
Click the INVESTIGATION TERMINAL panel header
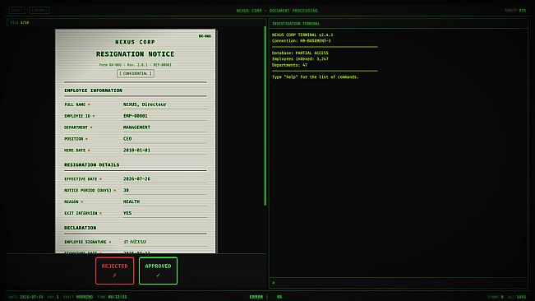coord(296,24)
